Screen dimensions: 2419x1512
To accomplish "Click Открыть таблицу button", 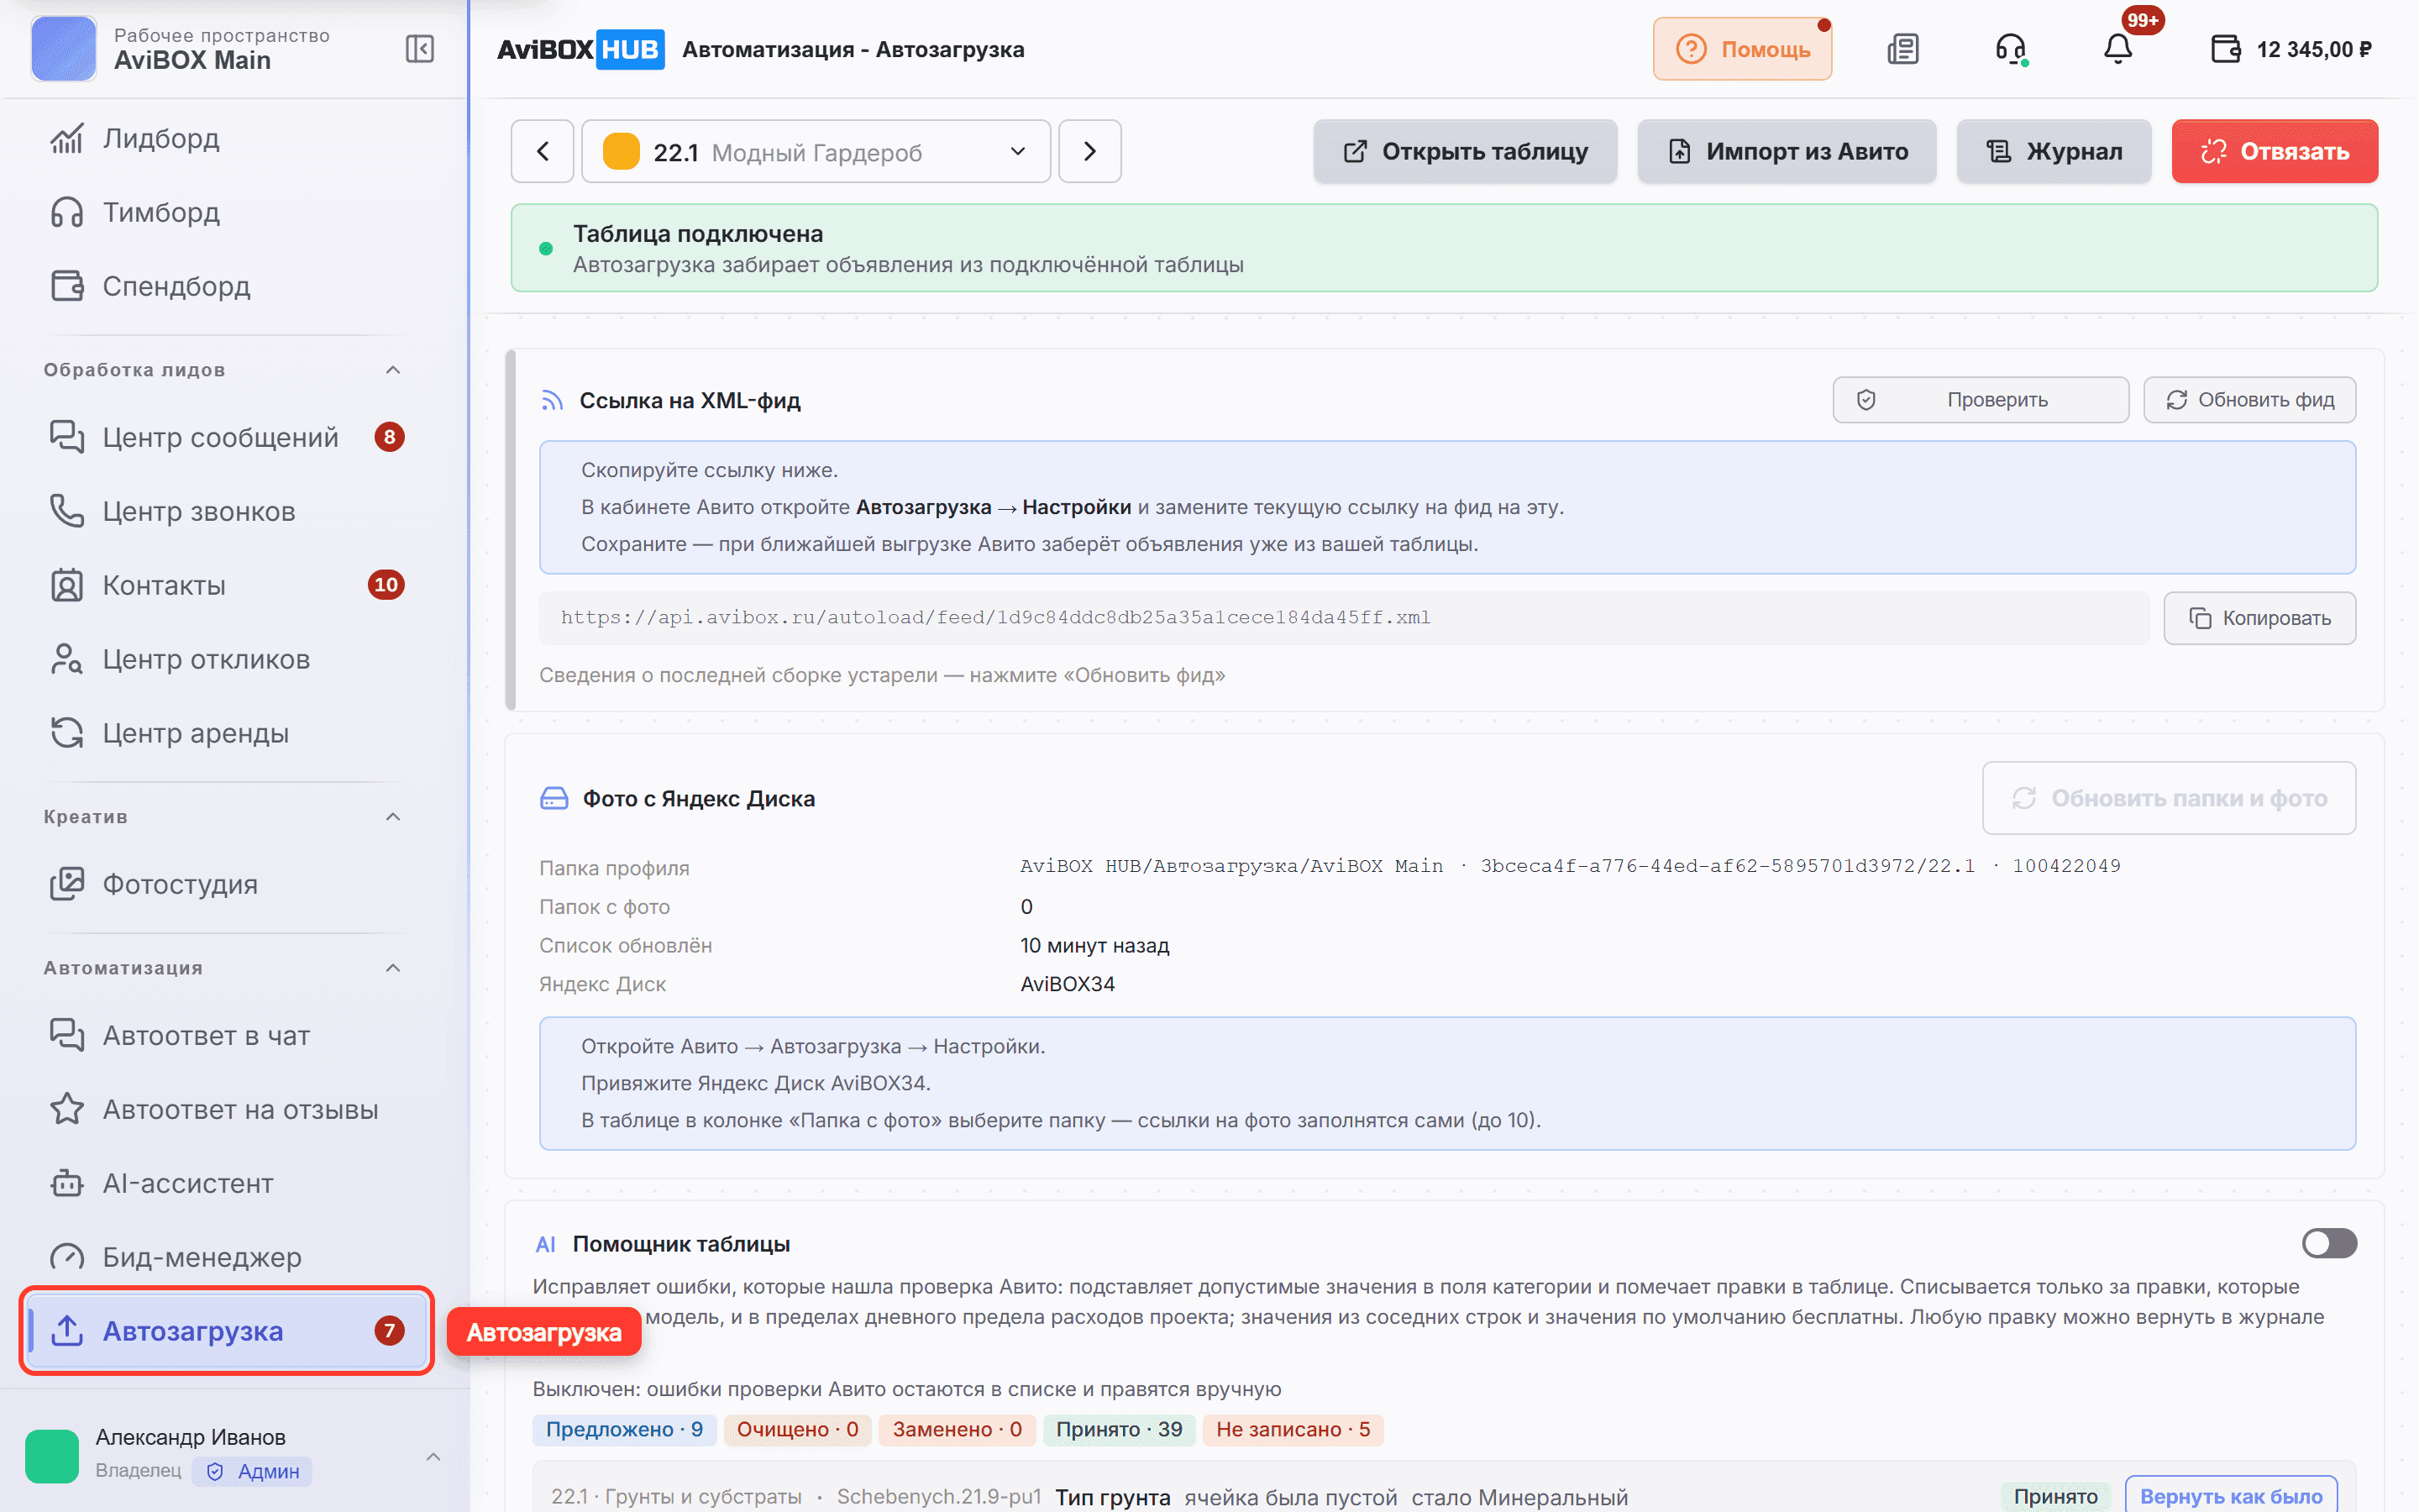I will [1466, 151].
